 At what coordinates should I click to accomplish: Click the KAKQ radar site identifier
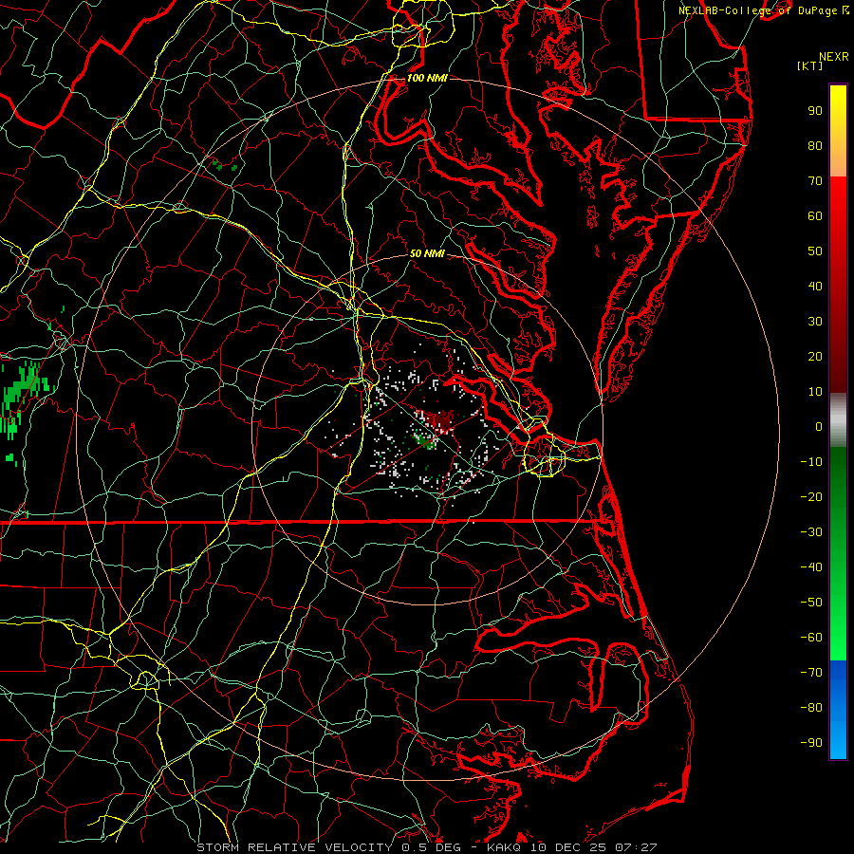point(505,847)
